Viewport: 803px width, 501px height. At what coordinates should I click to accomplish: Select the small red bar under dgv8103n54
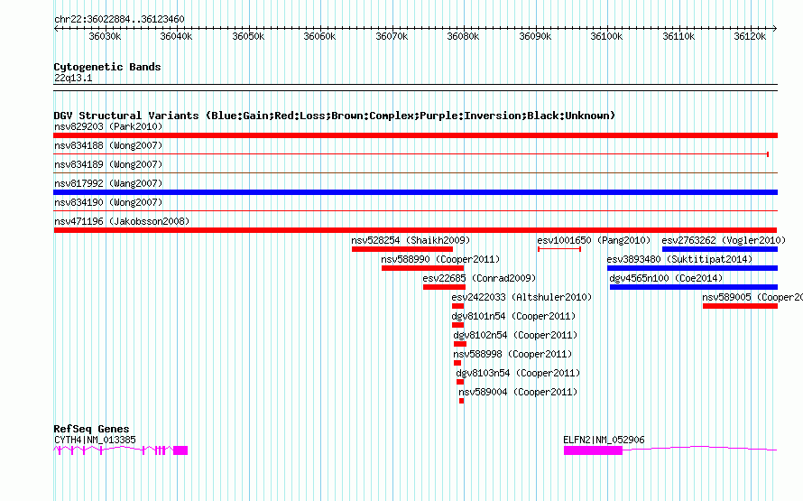click(x=460, y=382)
